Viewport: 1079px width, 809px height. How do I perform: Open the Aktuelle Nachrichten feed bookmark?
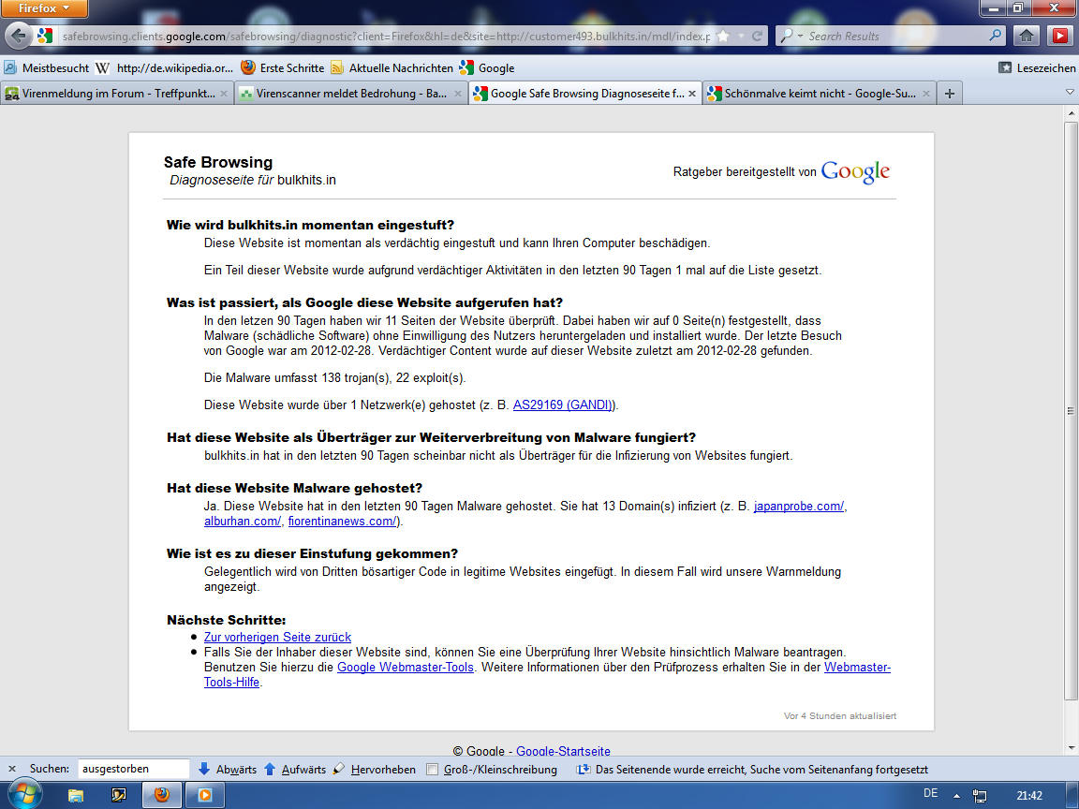pos(392,68)
